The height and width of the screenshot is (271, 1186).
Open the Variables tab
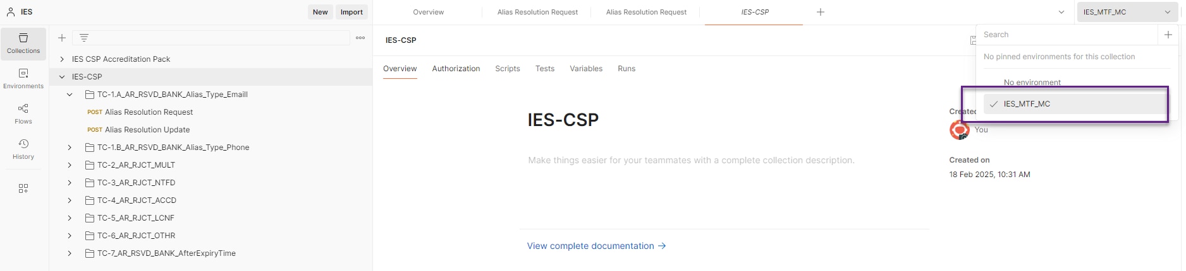(x=586, y=69)
